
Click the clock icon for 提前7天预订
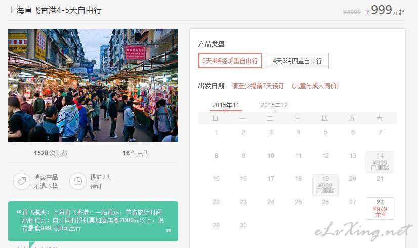78,181
